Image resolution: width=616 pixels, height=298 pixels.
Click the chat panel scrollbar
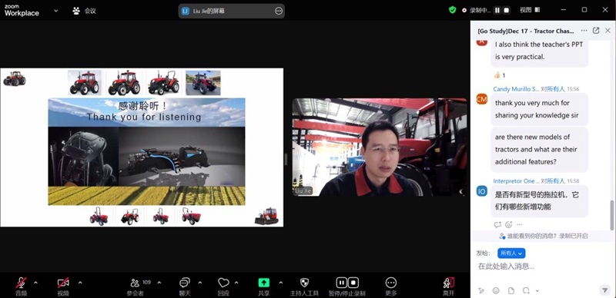tap(612, 215)
